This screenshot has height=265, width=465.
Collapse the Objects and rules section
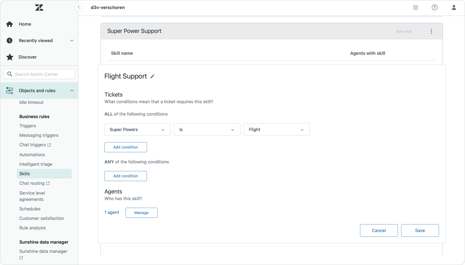coord(72,91)
